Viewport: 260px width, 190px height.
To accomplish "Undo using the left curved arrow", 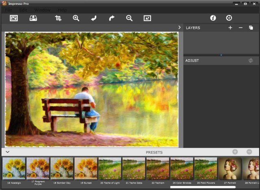I will [x=94, y=18].
